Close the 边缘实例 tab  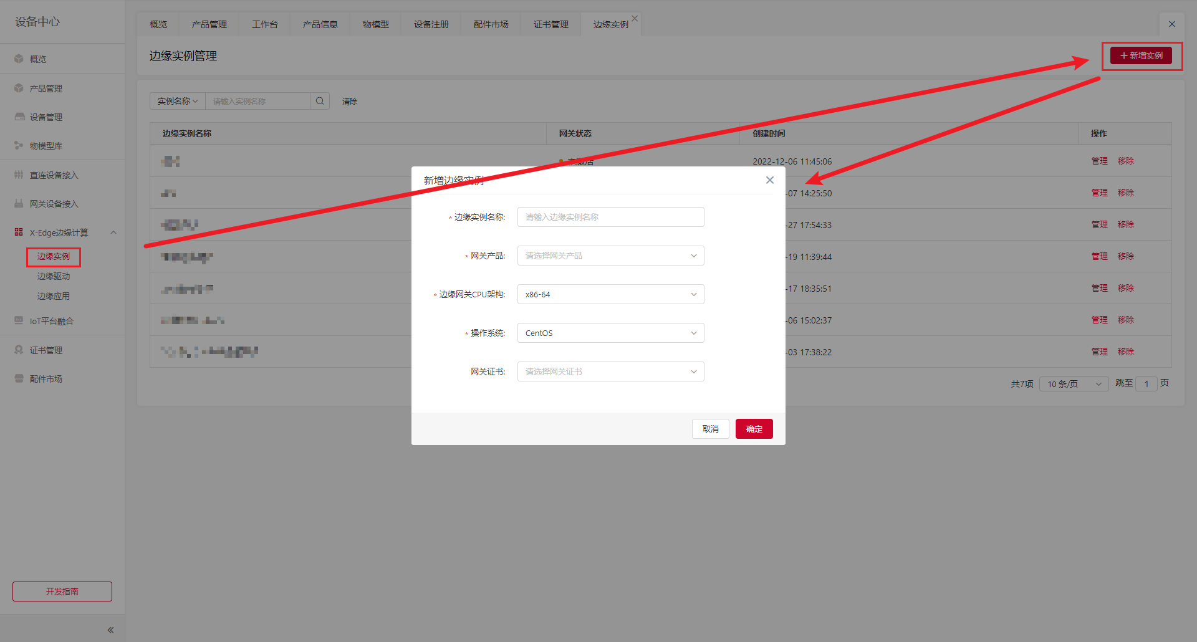point(635,18)
